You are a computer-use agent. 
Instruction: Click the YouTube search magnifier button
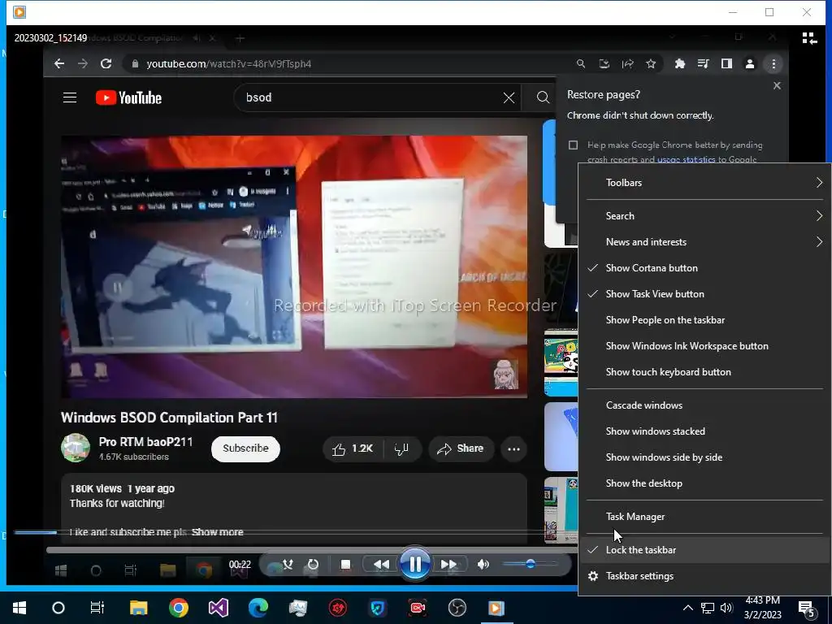coord(542,97)
